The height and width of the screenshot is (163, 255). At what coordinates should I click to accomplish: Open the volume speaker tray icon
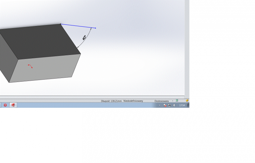174,105
